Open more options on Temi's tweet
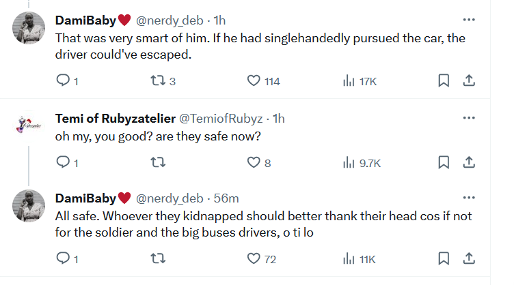Image resolution: width=514 pixels, height=285 pixels. [x=469, y=118]
